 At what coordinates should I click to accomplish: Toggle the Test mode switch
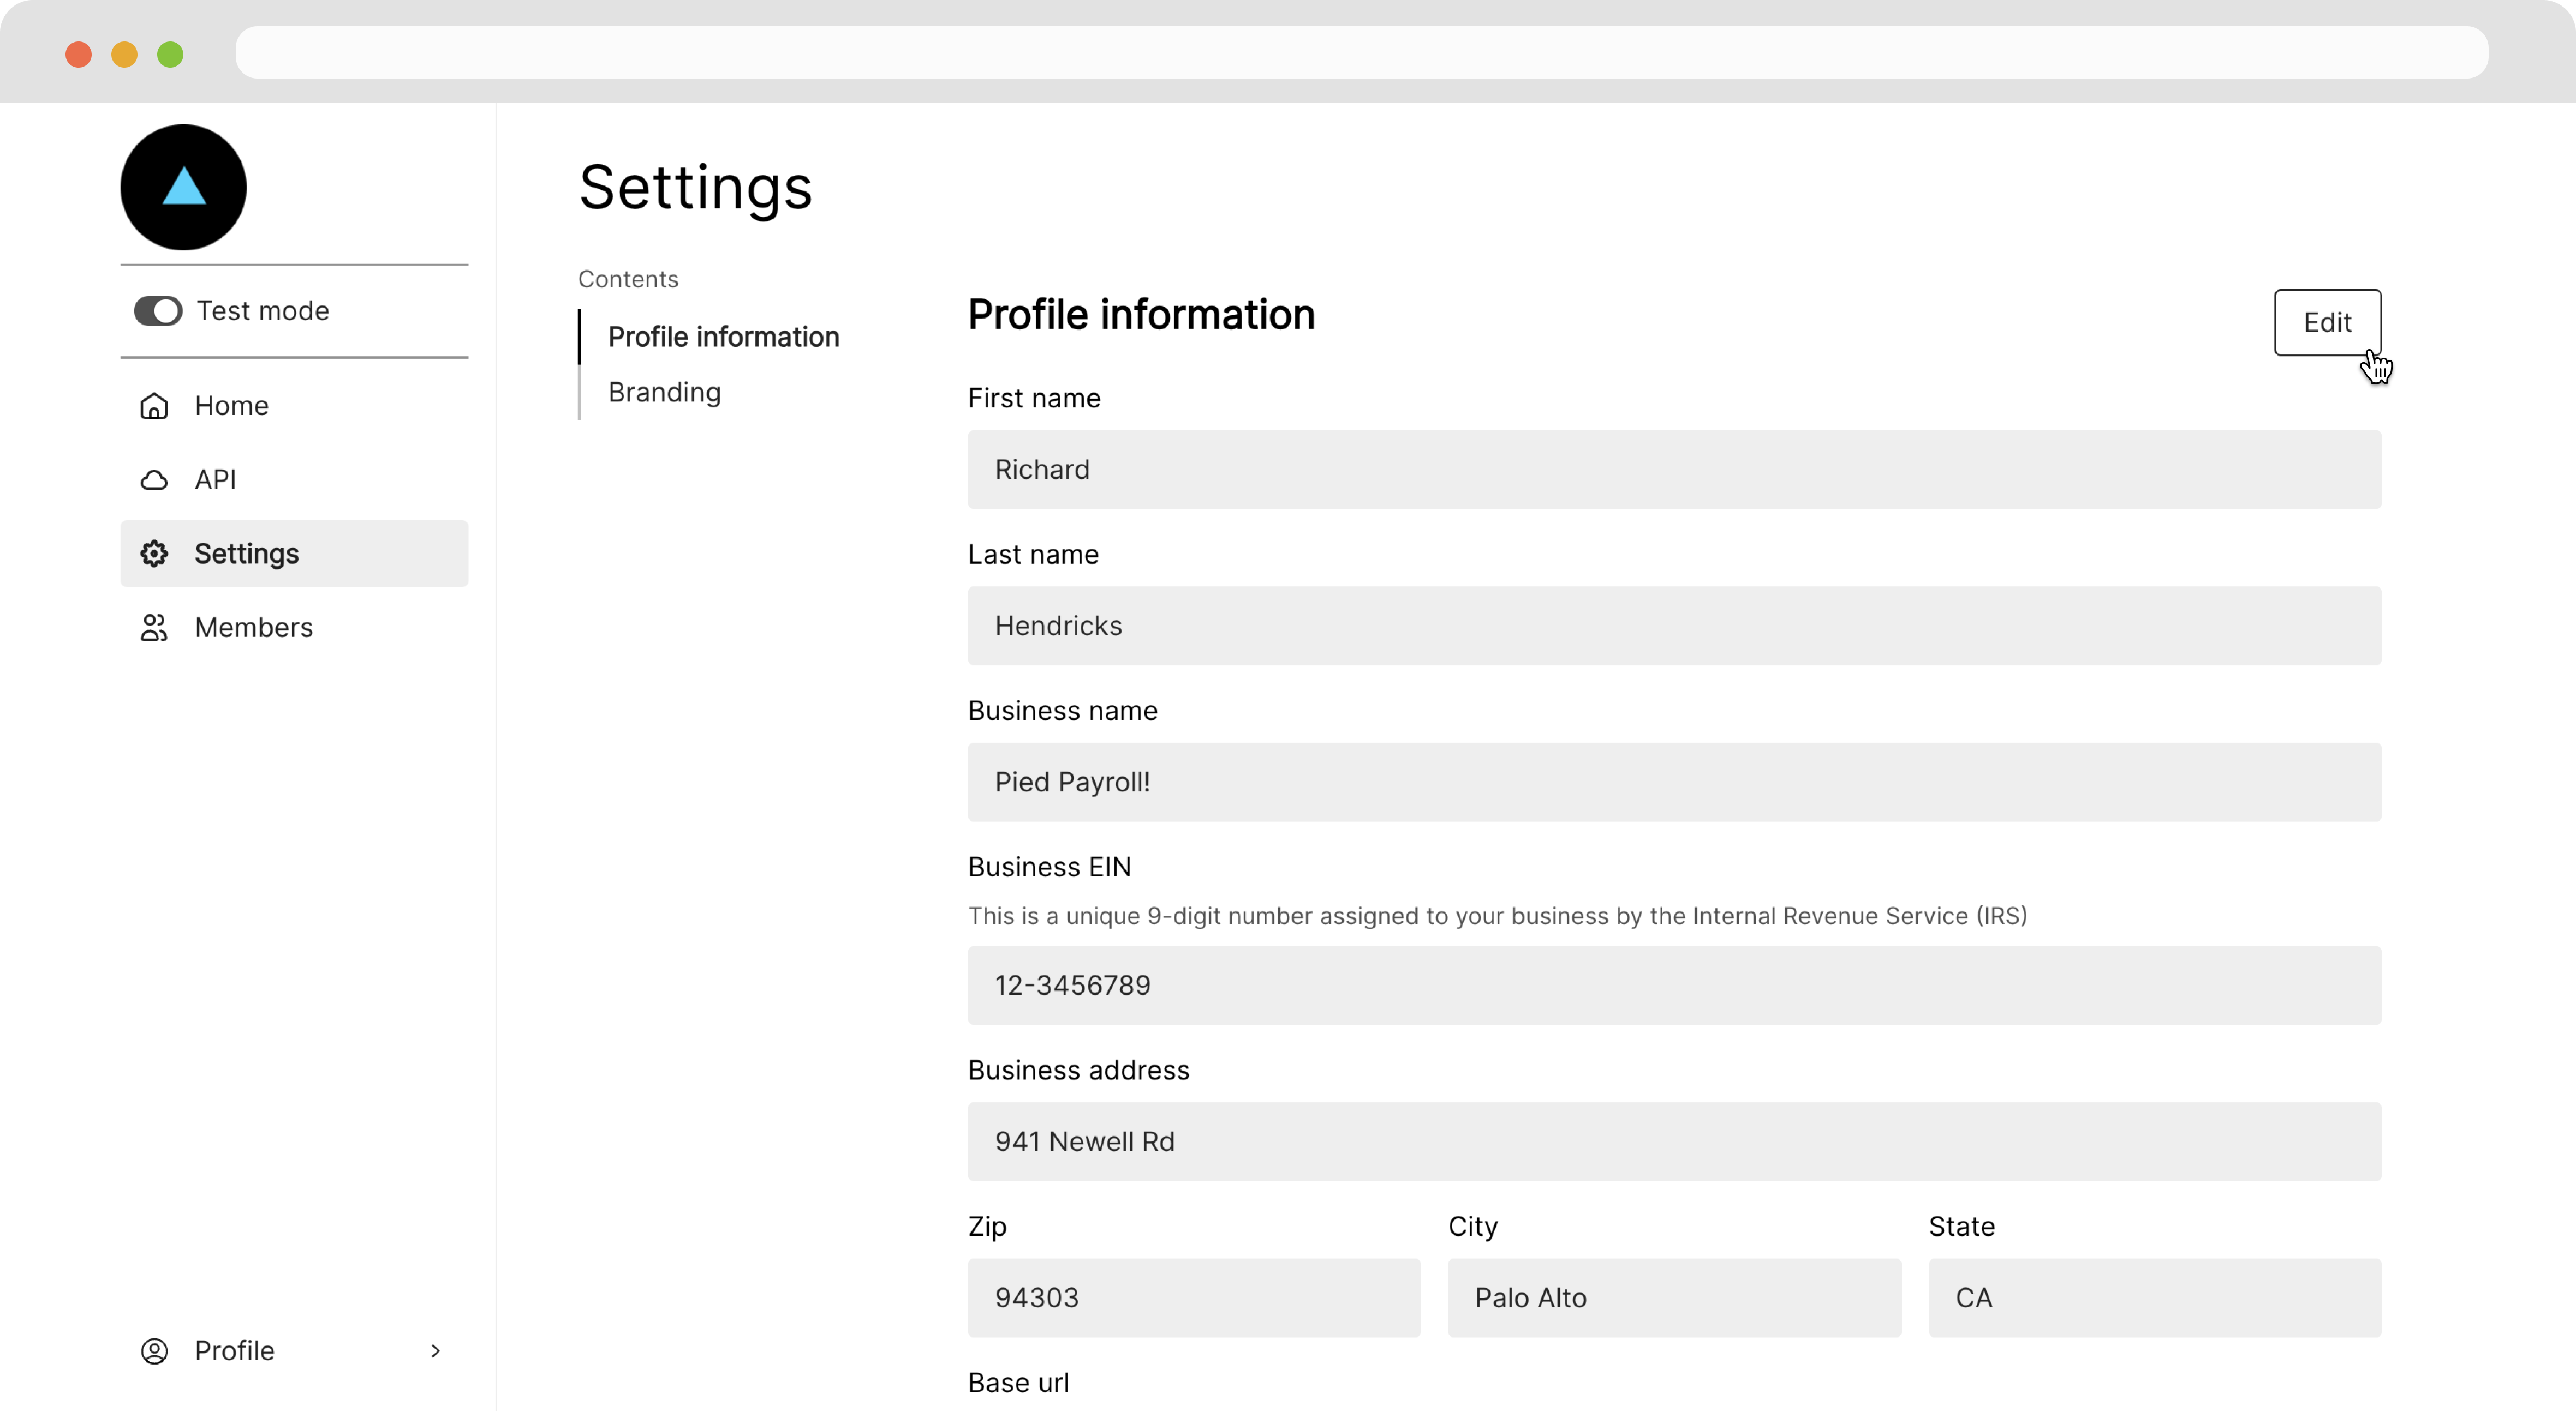[158, 311]
